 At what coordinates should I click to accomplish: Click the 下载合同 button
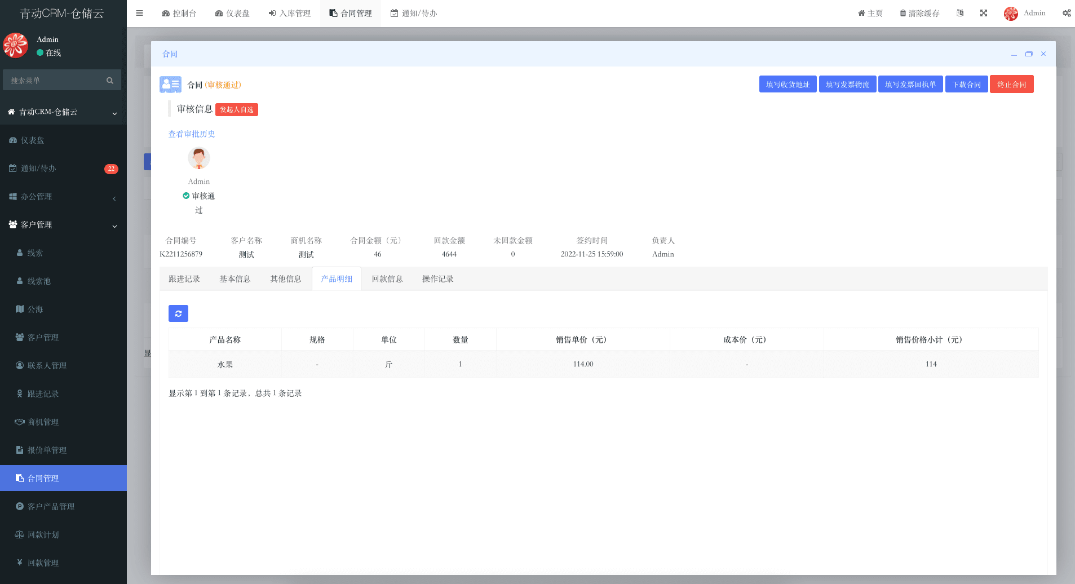(966, 85)
